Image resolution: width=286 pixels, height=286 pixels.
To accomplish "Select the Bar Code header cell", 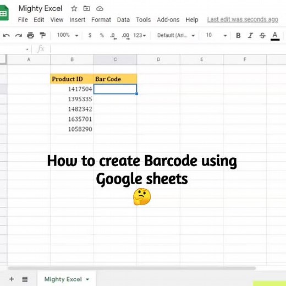I will [115, 79].
